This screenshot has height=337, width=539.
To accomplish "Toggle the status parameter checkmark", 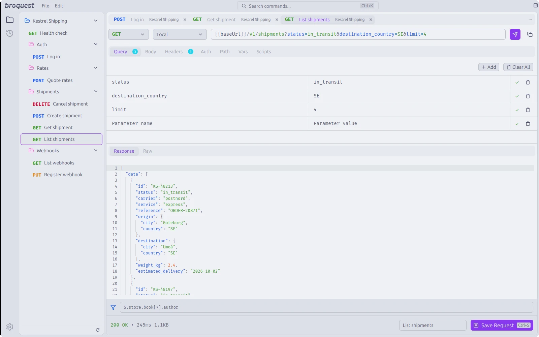I will point(517,82).
